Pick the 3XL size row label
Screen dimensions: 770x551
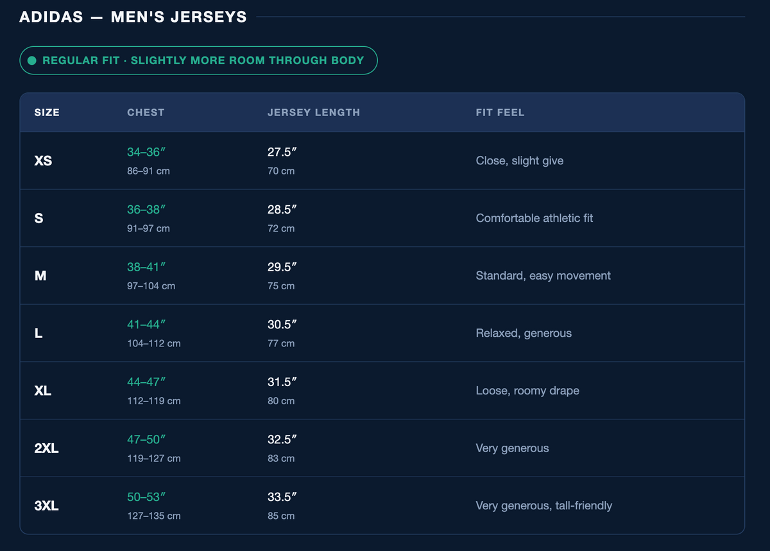tap(46, 505)
